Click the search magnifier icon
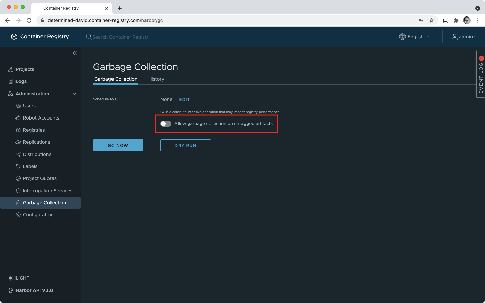The width and height of the screenshot is (485, 303). pyautogui.click(x=89, y=37)
